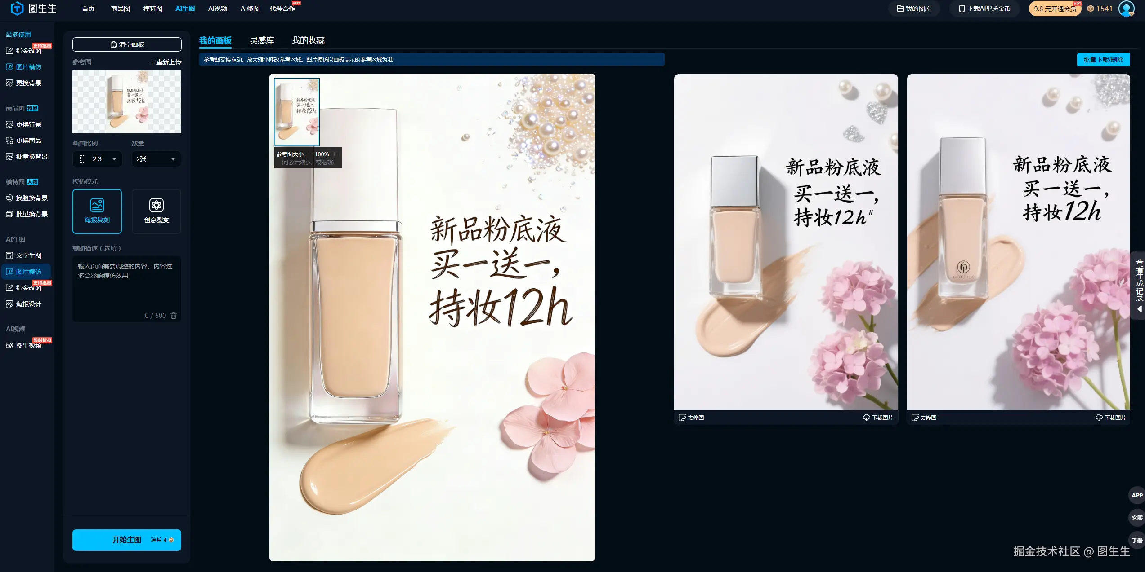This screenshot has height=572, width=1145.
Task: Switch to the 灵感库 tab
Action: 262,40
